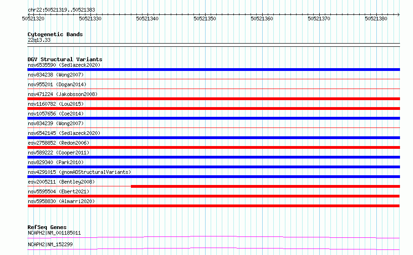This screenshot has width=413, height=255.
Task: Click the Cytogenetic Bands track title
Action: pyautogui.click(x=55, y=34)
